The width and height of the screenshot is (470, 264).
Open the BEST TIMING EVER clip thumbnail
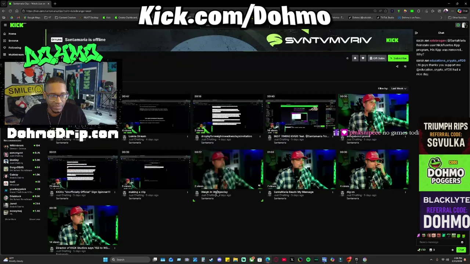(301, 114)
